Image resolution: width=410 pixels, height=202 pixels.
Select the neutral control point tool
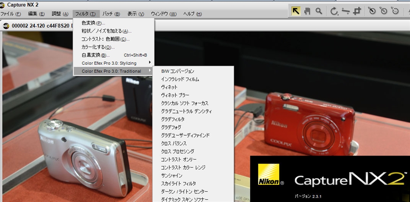coord(383,11)
